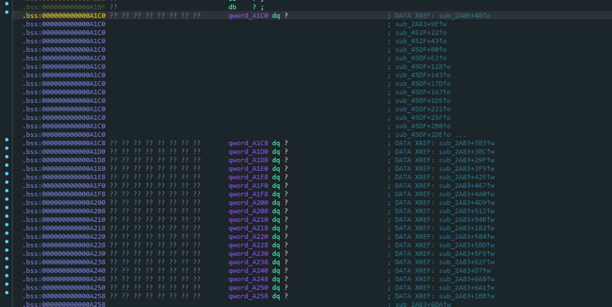Click cross reference sub_2A83+4D9
The width and height of the screenshot is (612, 307).
coord(467,202)
